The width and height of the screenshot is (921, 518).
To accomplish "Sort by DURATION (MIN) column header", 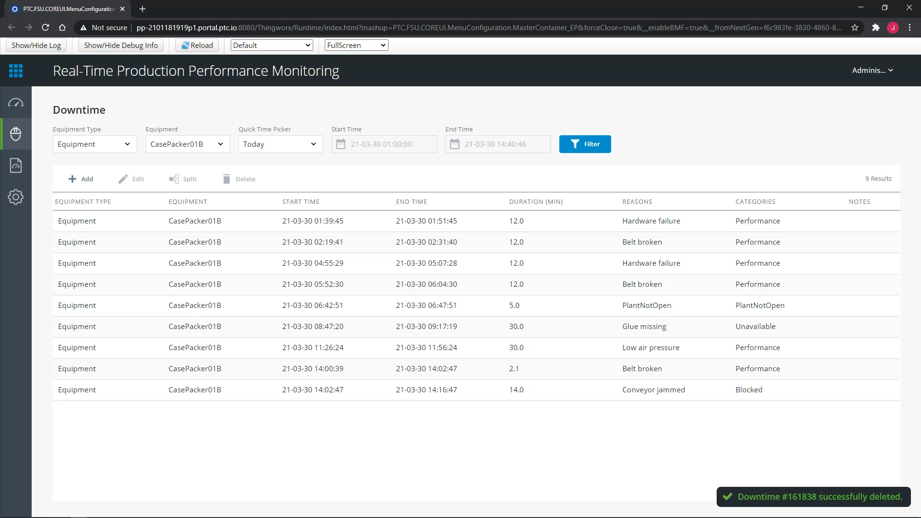I will click(x=536, y=202).
